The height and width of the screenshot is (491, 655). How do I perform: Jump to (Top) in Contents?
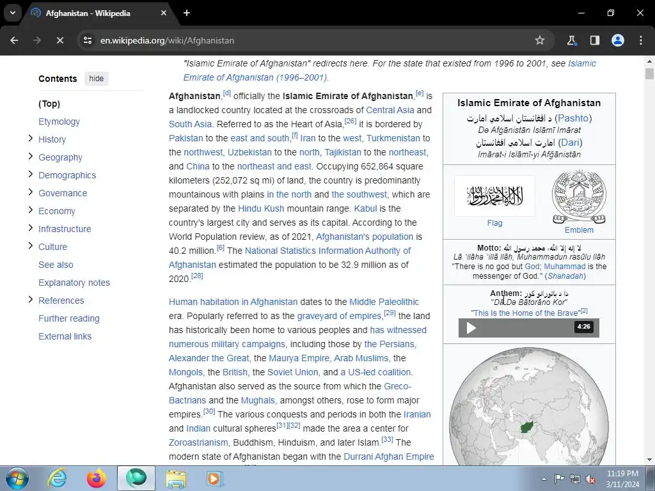click(x=49, y=104)
